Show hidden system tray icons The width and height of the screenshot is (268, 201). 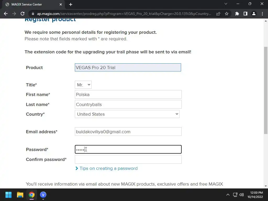(x=228, y=195)
